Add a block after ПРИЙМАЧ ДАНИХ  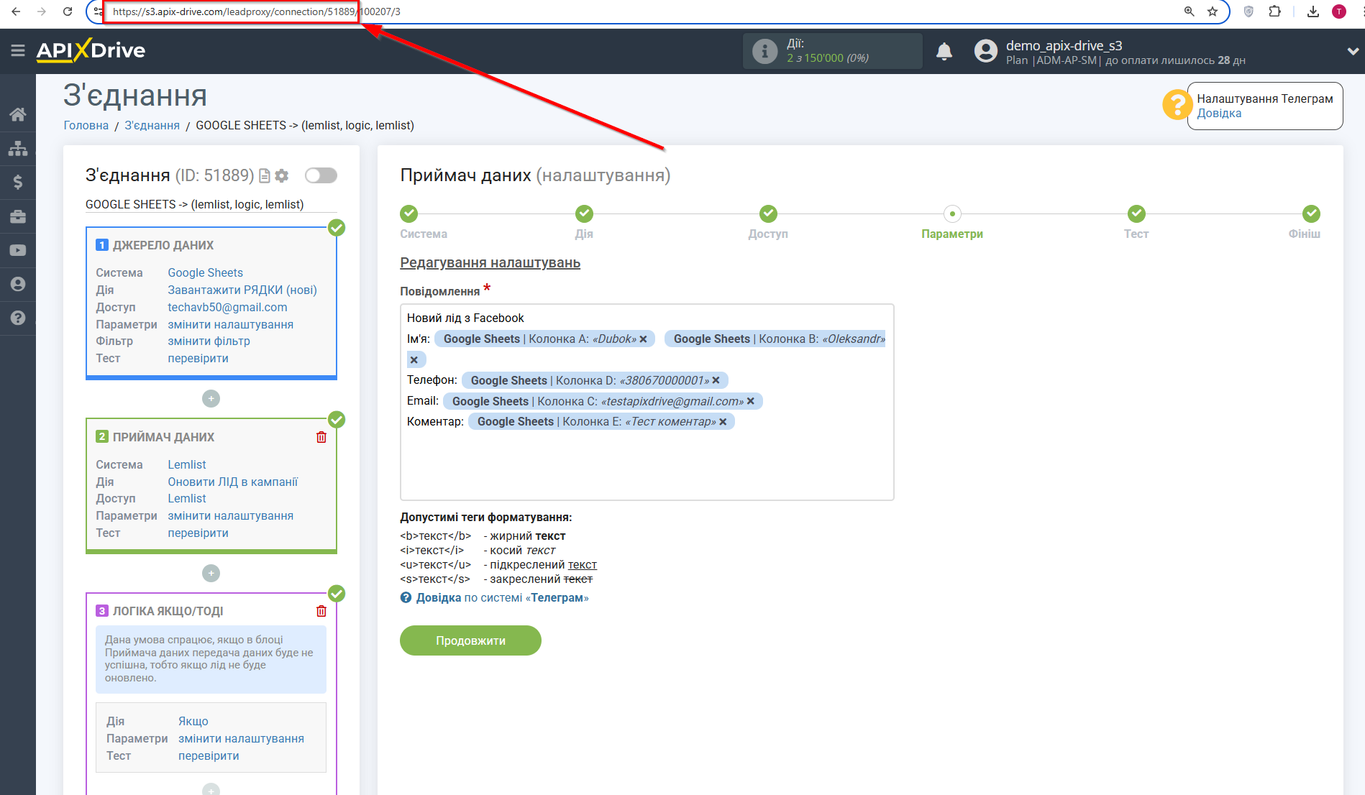211,573
